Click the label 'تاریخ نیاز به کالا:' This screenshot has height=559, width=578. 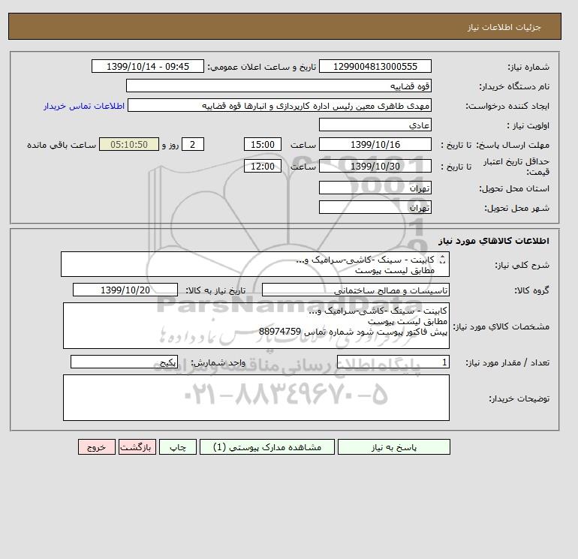215,290
